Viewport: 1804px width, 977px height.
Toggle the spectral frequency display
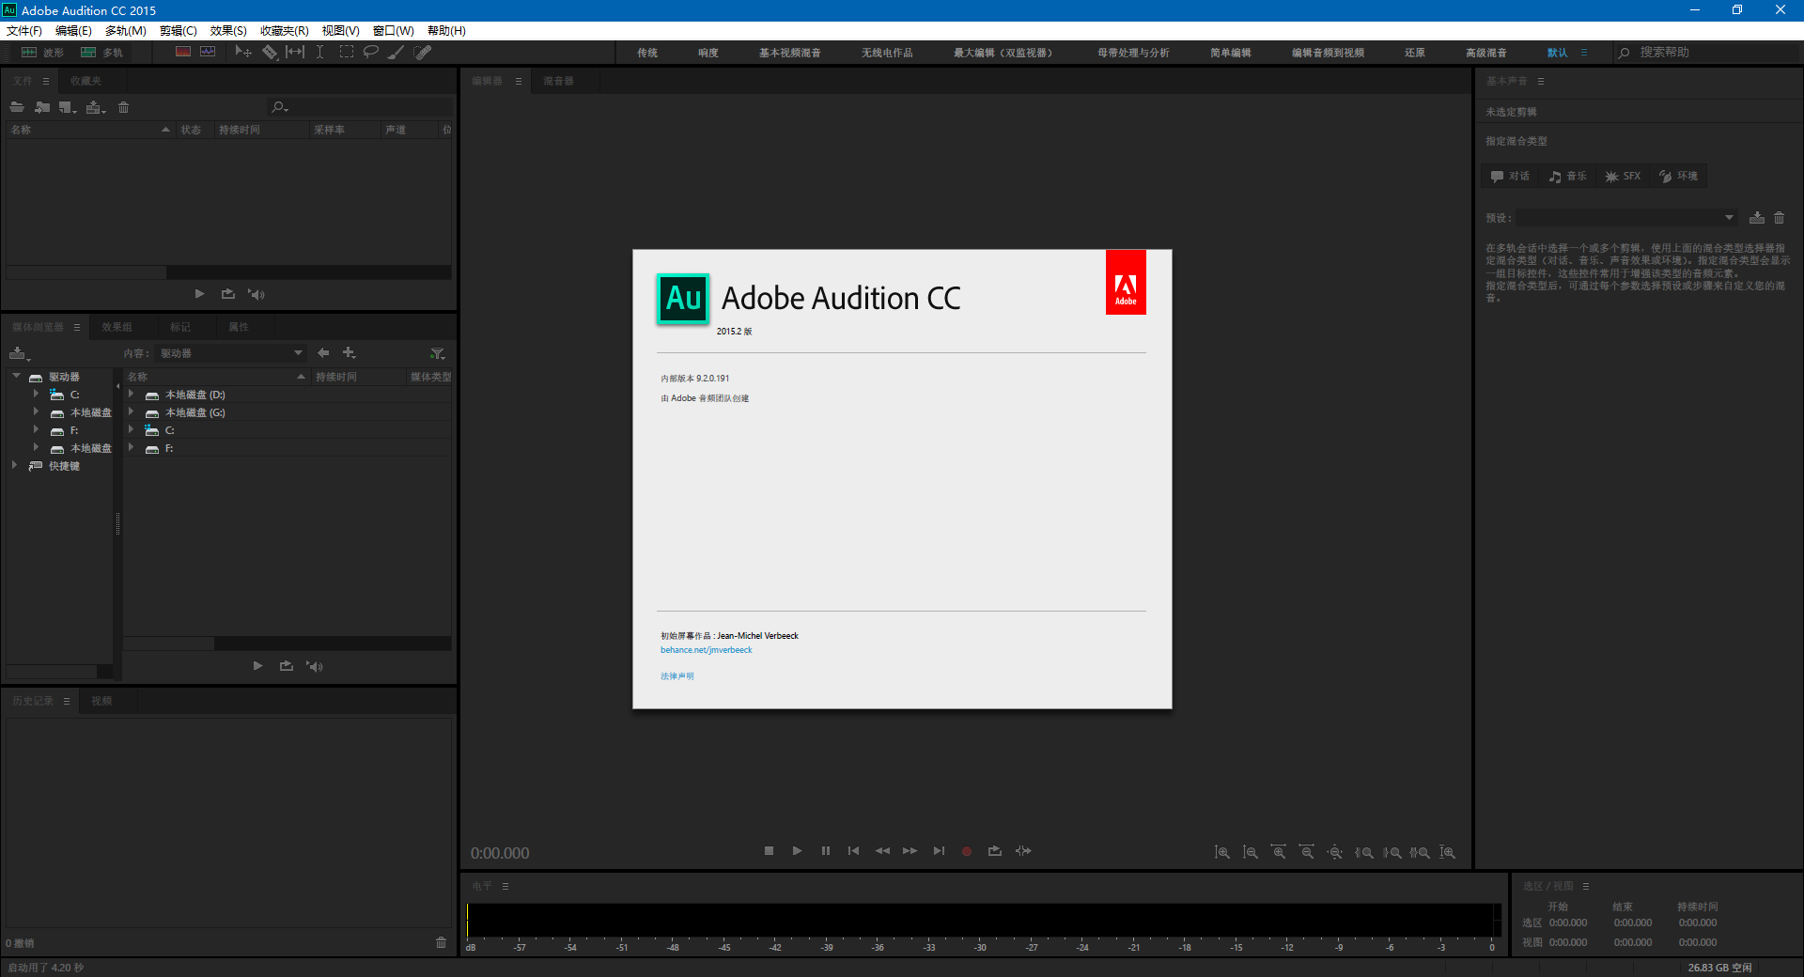click(x=183, y=53)
